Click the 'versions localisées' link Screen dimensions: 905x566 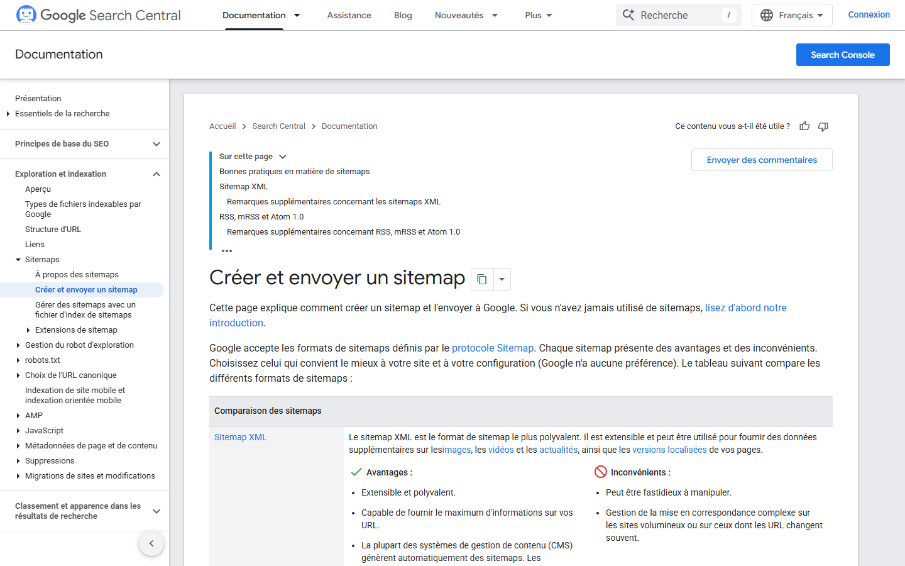click(x=669, y=450)
